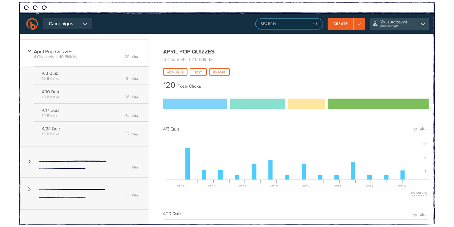Click the blue 4/3 Quiz bar segment
Screen dimensions: 454x227
pos(195,104)
